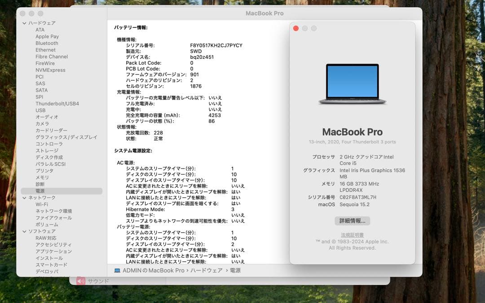Click the speaker icon next to サウンド
The width and height of the screenshot is (485, 303).
(80, 281)
